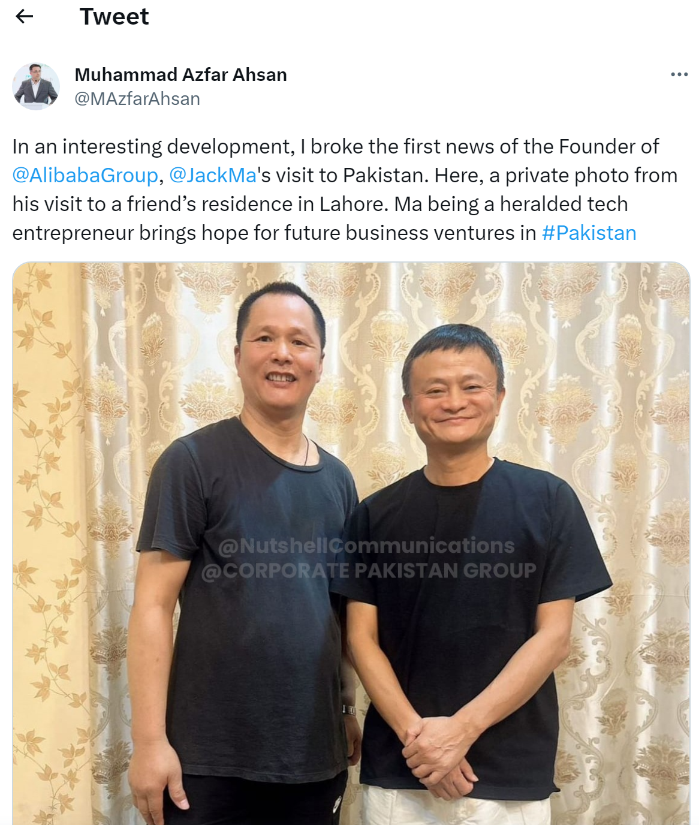The width and height of the screenshot is (699, 825).
Task: Open the @AlibabaGroup mention
Action: pos(85,175)
